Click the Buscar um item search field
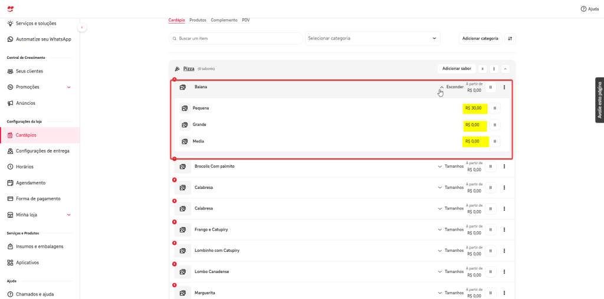 click(x=236, y=38)
